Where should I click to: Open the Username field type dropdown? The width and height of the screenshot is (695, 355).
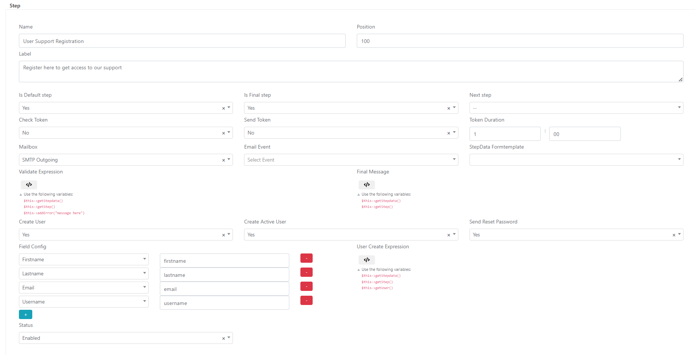coord(84,302)
